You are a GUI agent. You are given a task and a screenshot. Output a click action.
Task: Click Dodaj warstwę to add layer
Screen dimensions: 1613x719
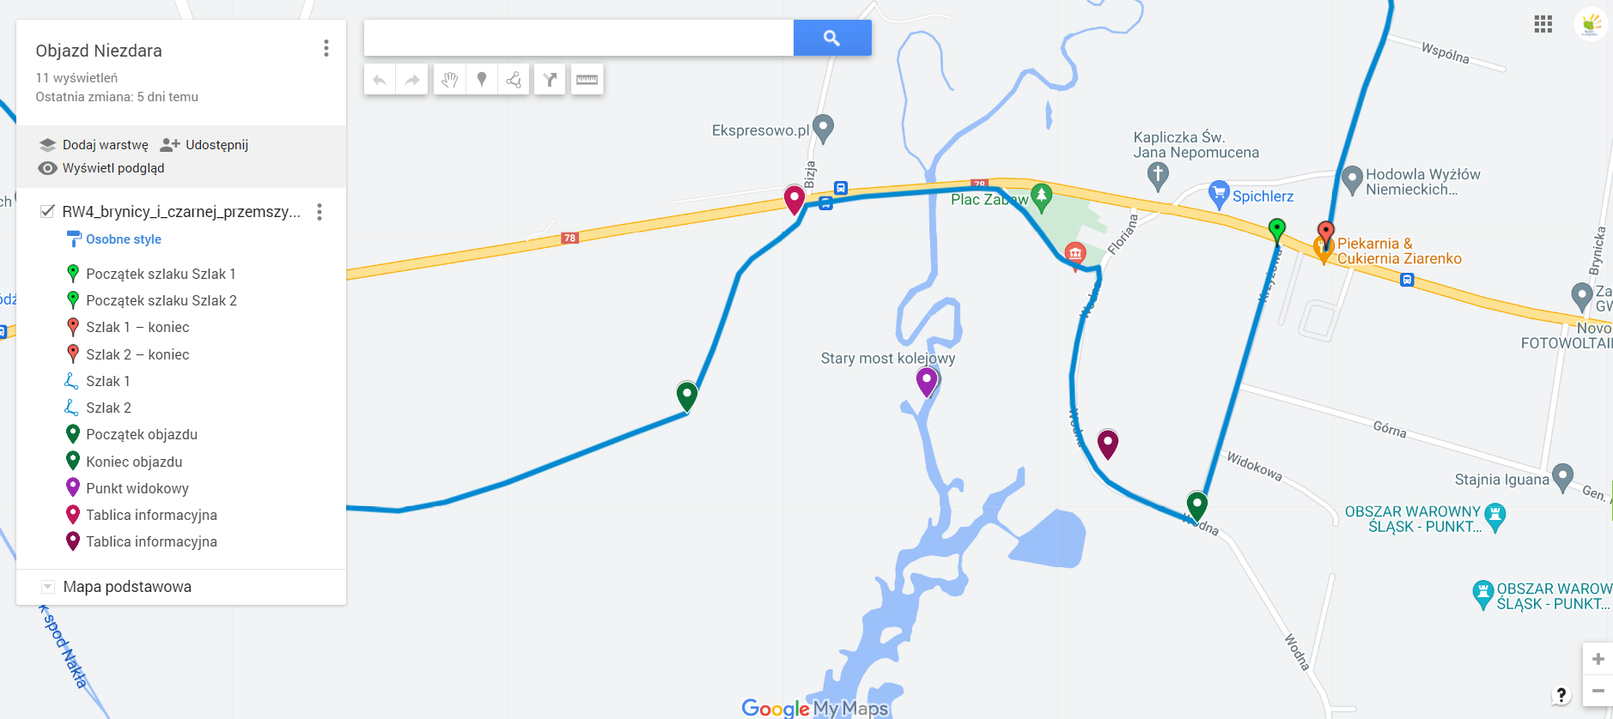click(x=94, y=145)
